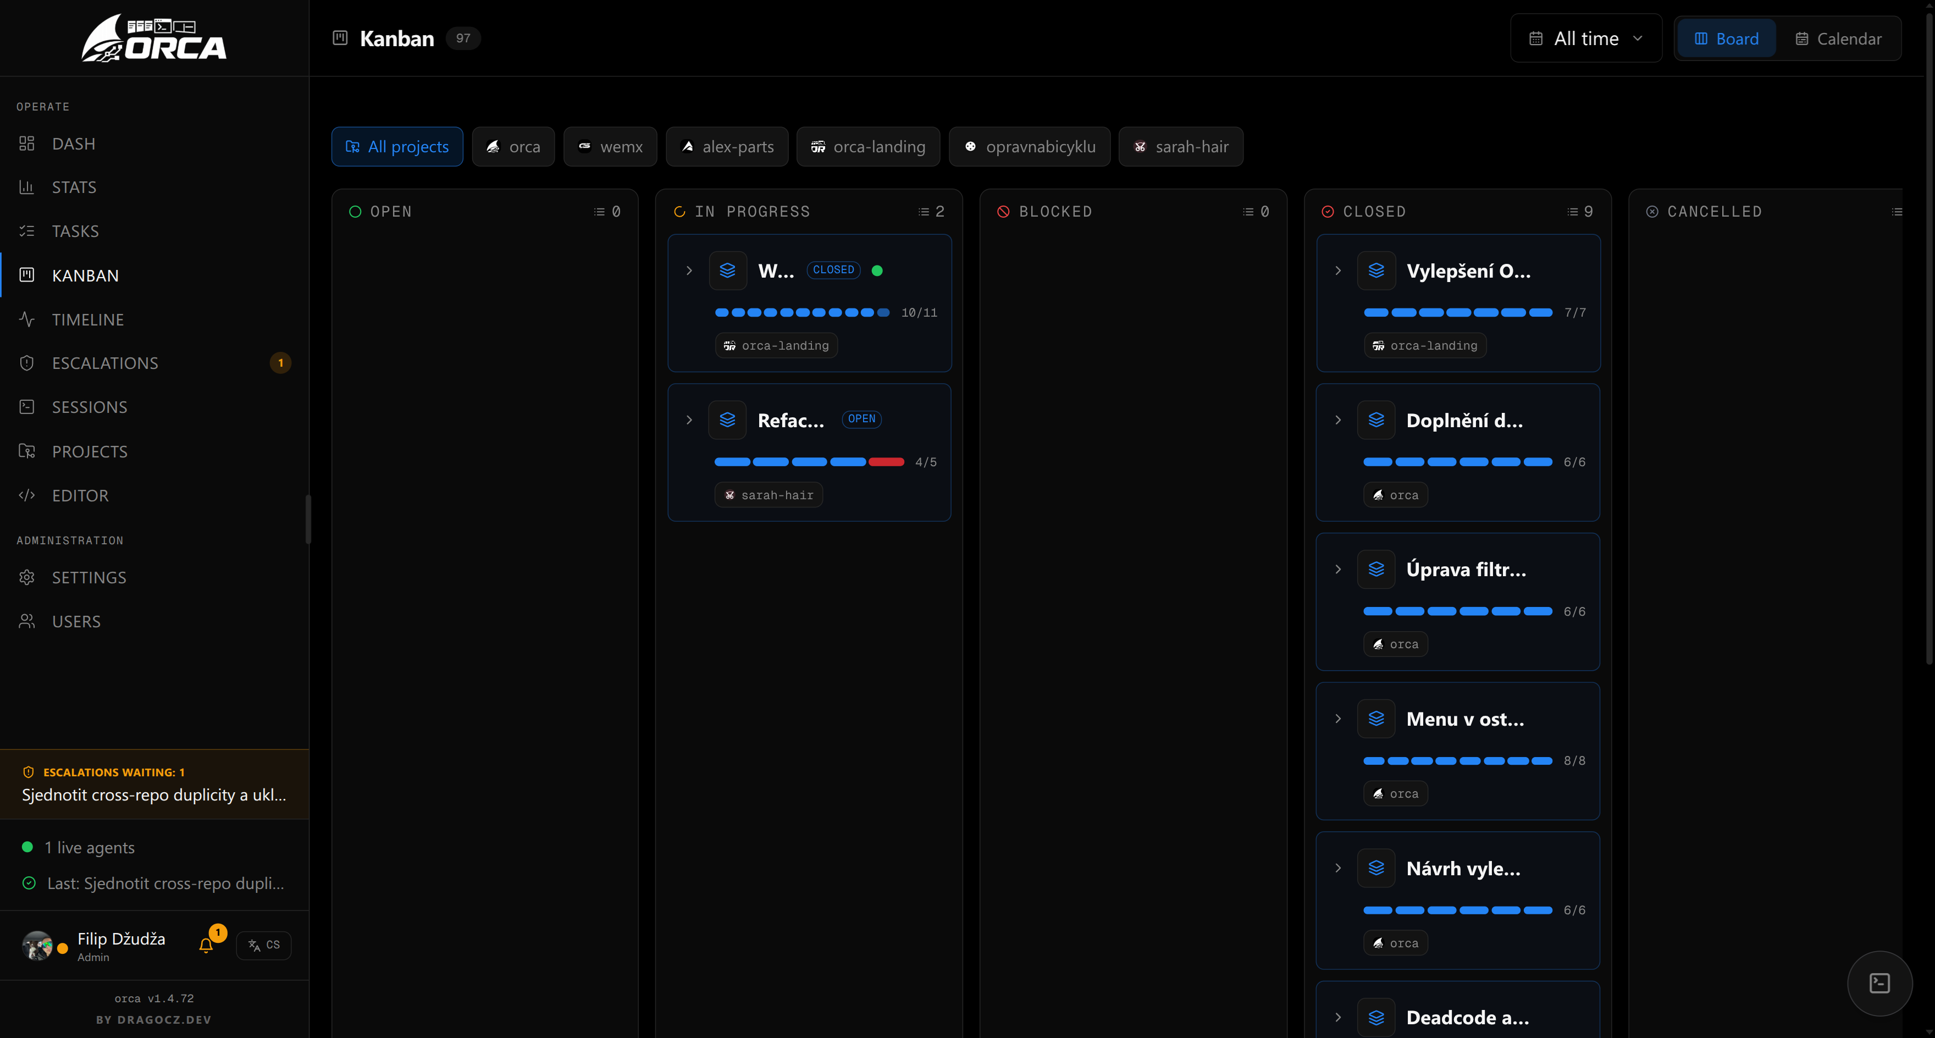Click the CLOSED checkmark status icon
1935x1038 pixels.
1328,212
